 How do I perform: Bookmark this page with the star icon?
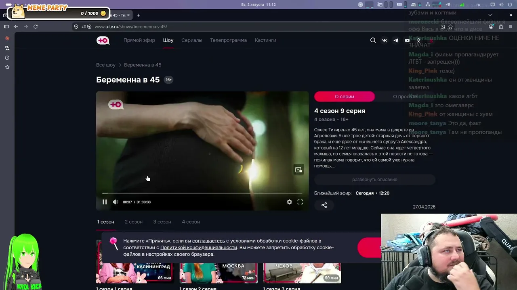[450, 27]
